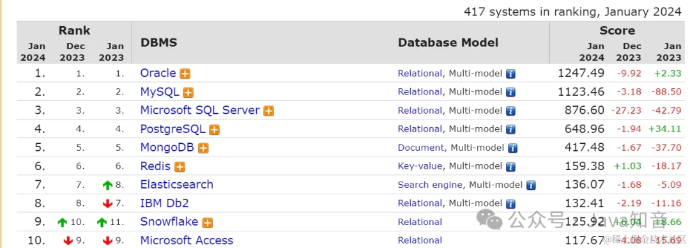Select MongoDB score 417.48

585,148
